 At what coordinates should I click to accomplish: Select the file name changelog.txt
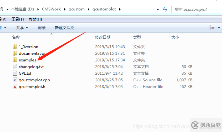pyautogui.click(x=31, y=67)
